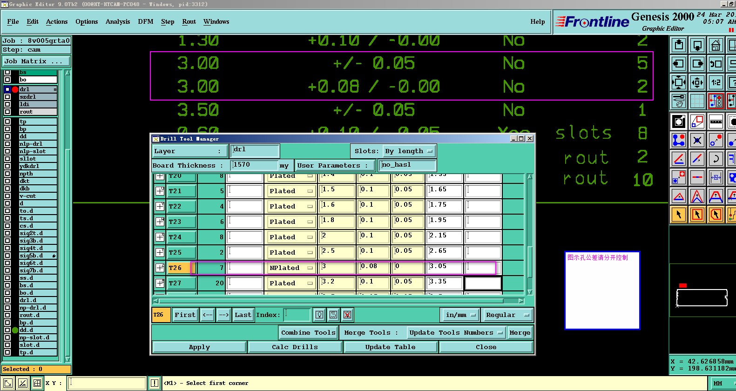Open the Rout menu
This screenshot has width=736, height=391.
click(189, 22)
